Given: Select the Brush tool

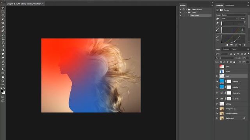Looking at the screenshot, I should [x=3, y=35].
